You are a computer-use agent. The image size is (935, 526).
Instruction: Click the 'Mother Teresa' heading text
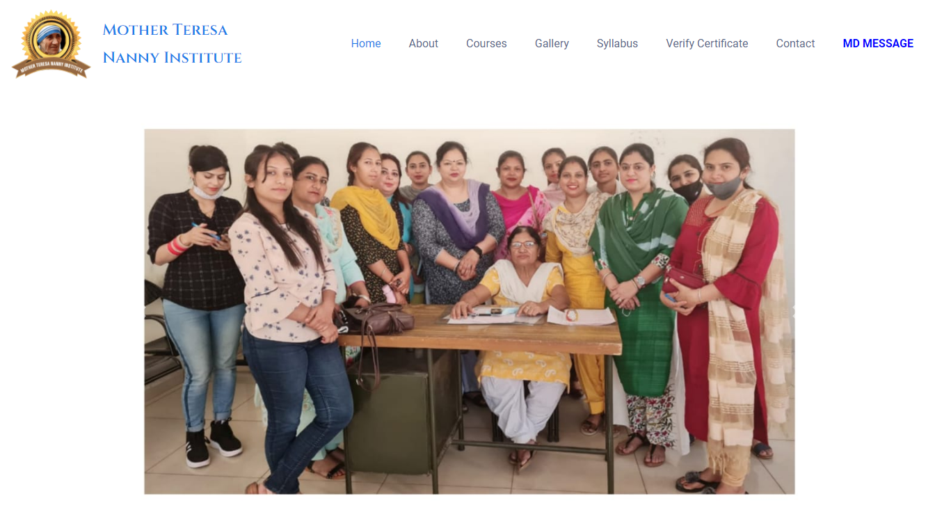tap(165, 30)
